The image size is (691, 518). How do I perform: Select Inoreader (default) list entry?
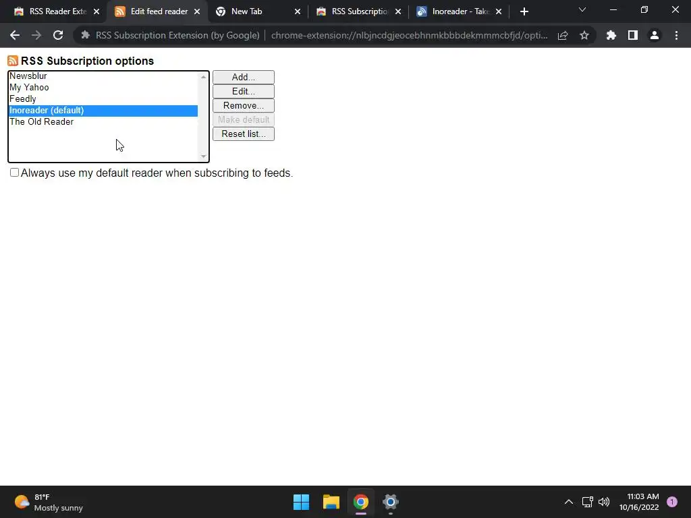click(103, 110)
